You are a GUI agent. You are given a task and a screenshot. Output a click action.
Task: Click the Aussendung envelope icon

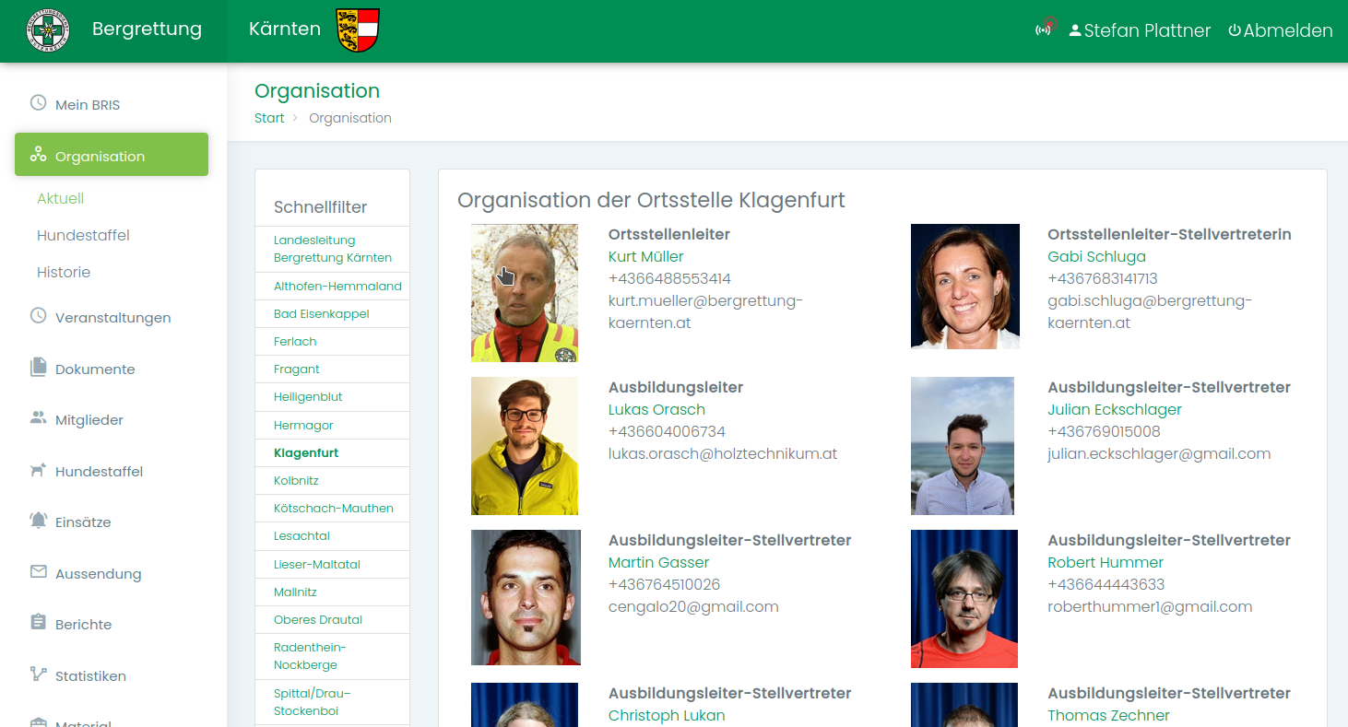[38, 572]
